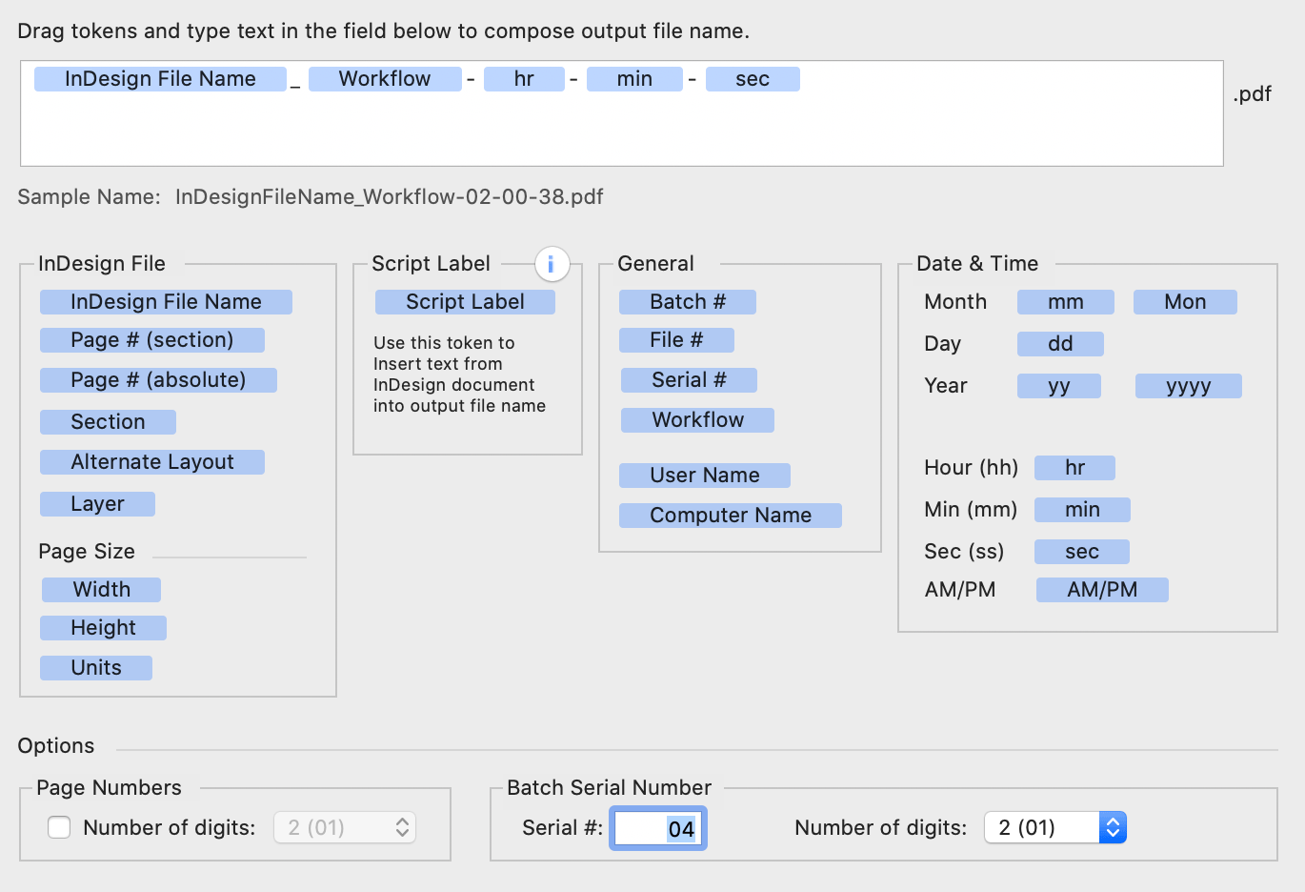Select the Computer Name token
The width and height of the screenshot is (1305, 892).
[730, 515]
